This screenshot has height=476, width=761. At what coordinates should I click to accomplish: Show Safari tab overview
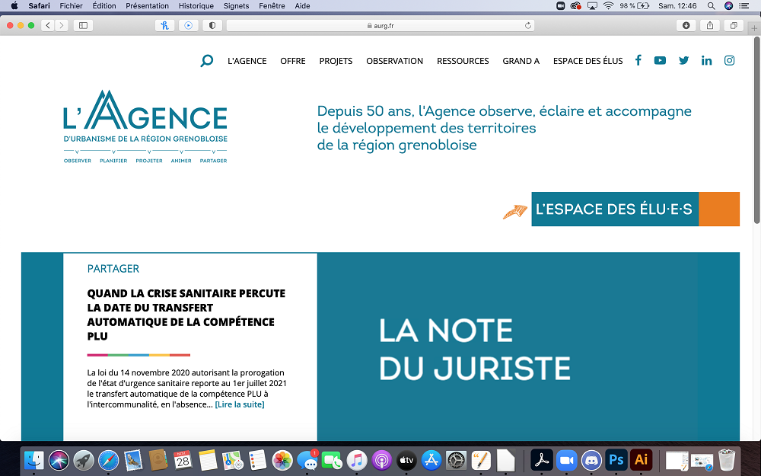[x=734, y=25]
